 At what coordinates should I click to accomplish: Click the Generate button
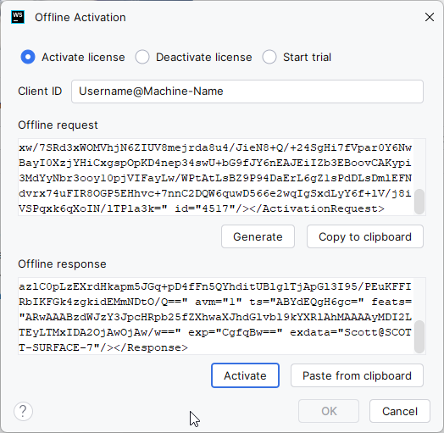click(258, 236)
